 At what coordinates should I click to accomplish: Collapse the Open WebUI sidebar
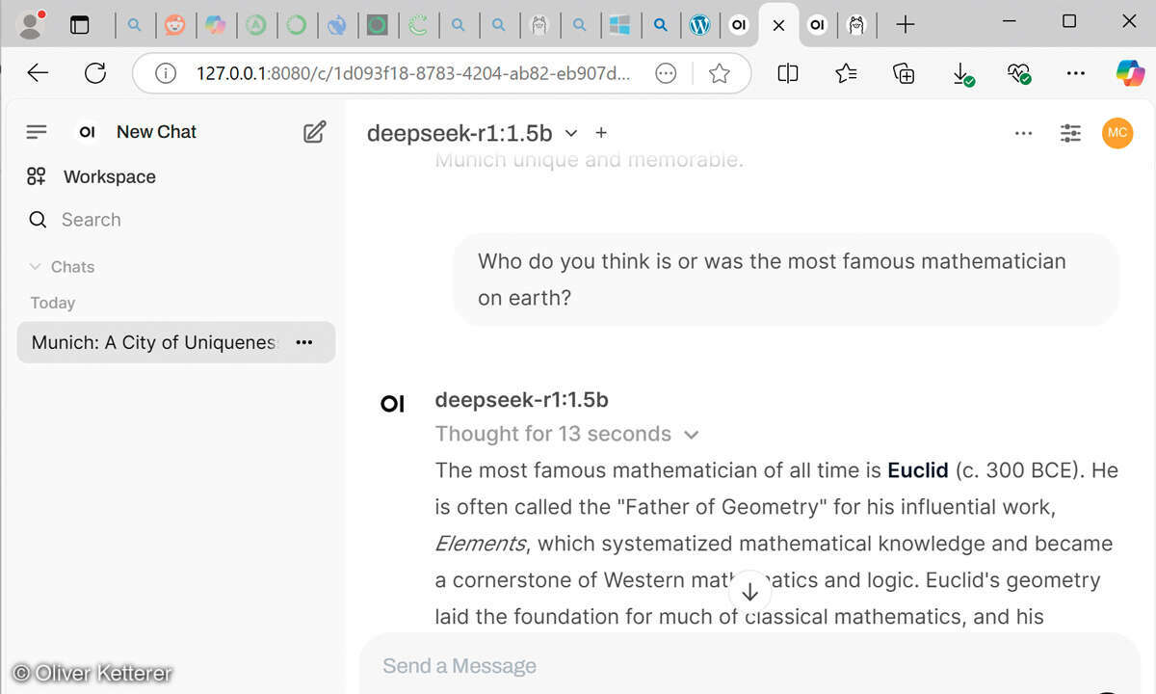[37, 132]
